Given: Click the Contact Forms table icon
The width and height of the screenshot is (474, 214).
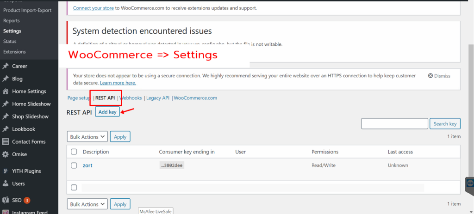Looking at the screenshot, I should click(x=6, y=141).
